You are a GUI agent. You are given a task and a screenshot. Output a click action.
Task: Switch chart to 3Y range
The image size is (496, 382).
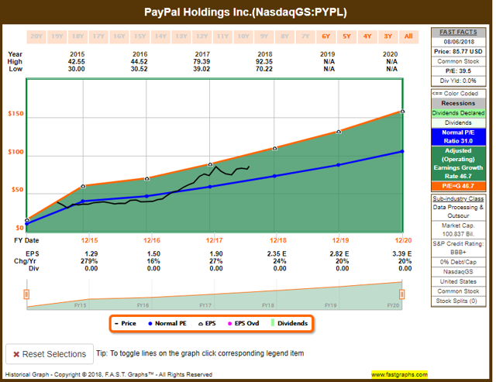tap(388, 36)
